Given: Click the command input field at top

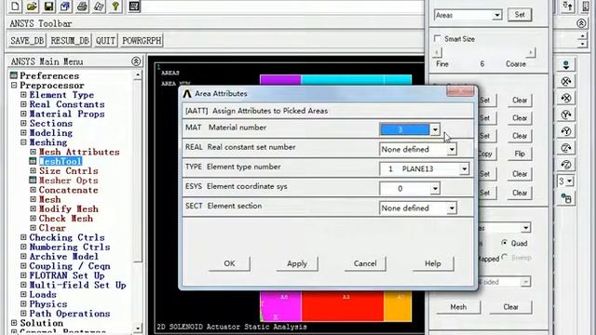Looking at the screenshot, I should point(283,7).
